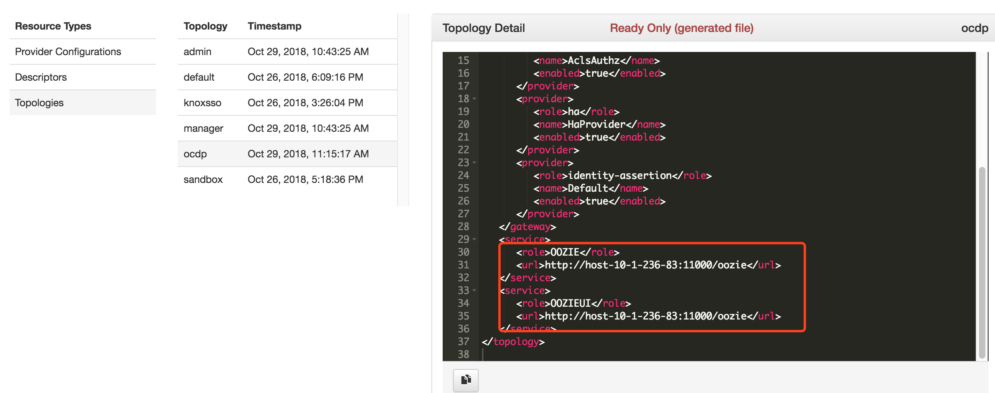The image size is (995, 393).
Task: Select the knoxsso topology row
Action: pyautogui.click(x=287, y=103)
